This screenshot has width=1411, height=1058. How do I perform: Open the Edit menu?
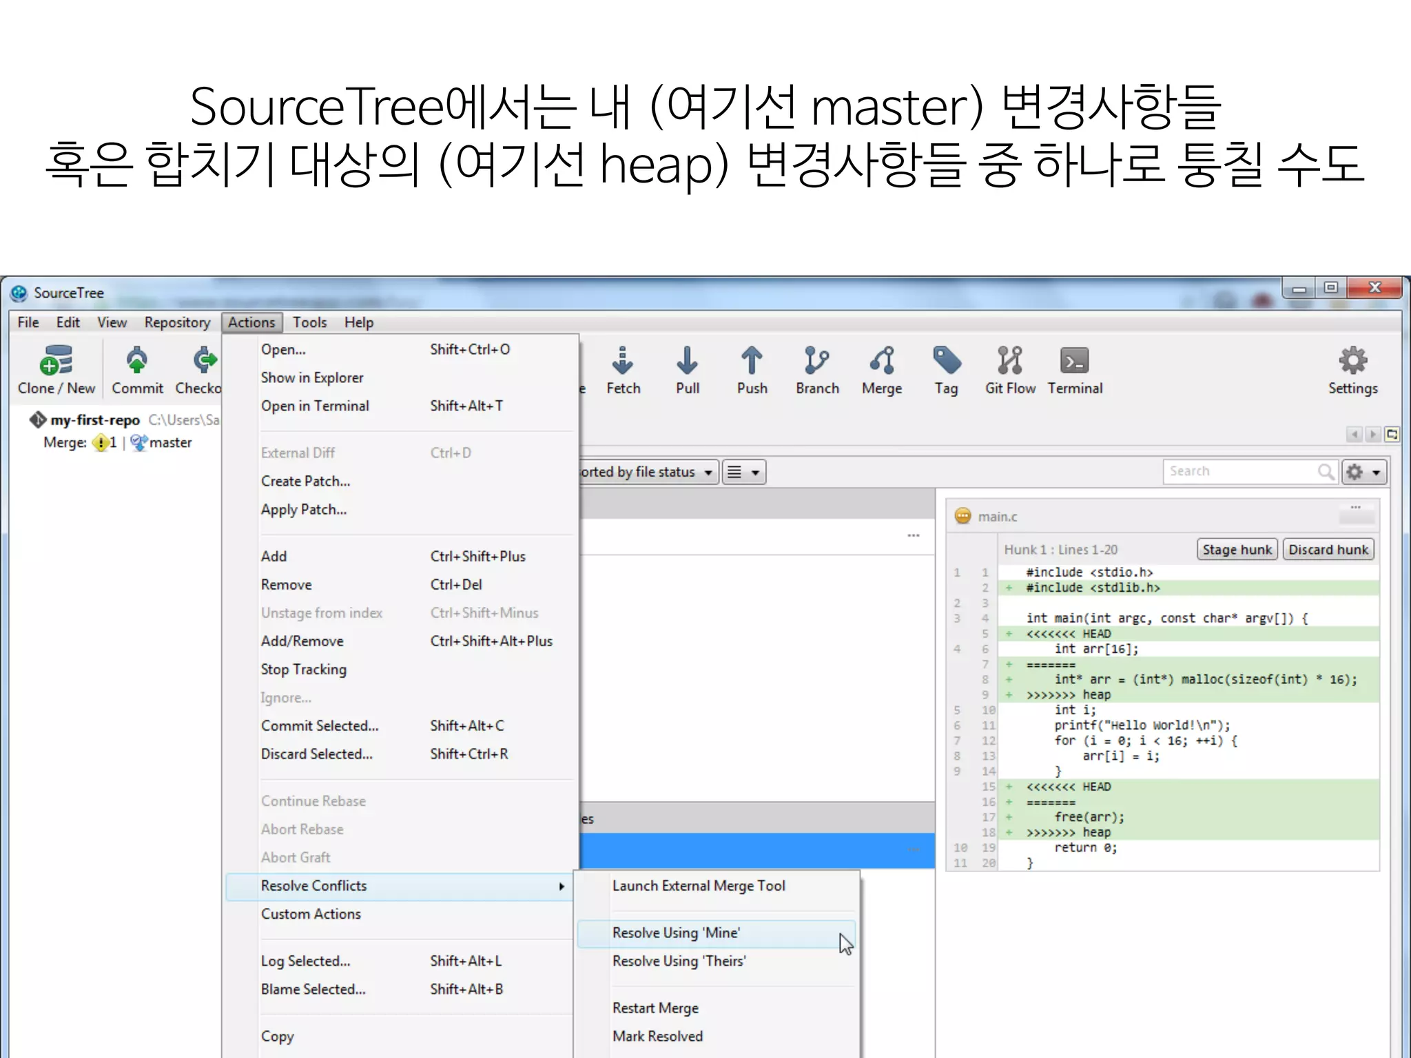tap(68, 322)
